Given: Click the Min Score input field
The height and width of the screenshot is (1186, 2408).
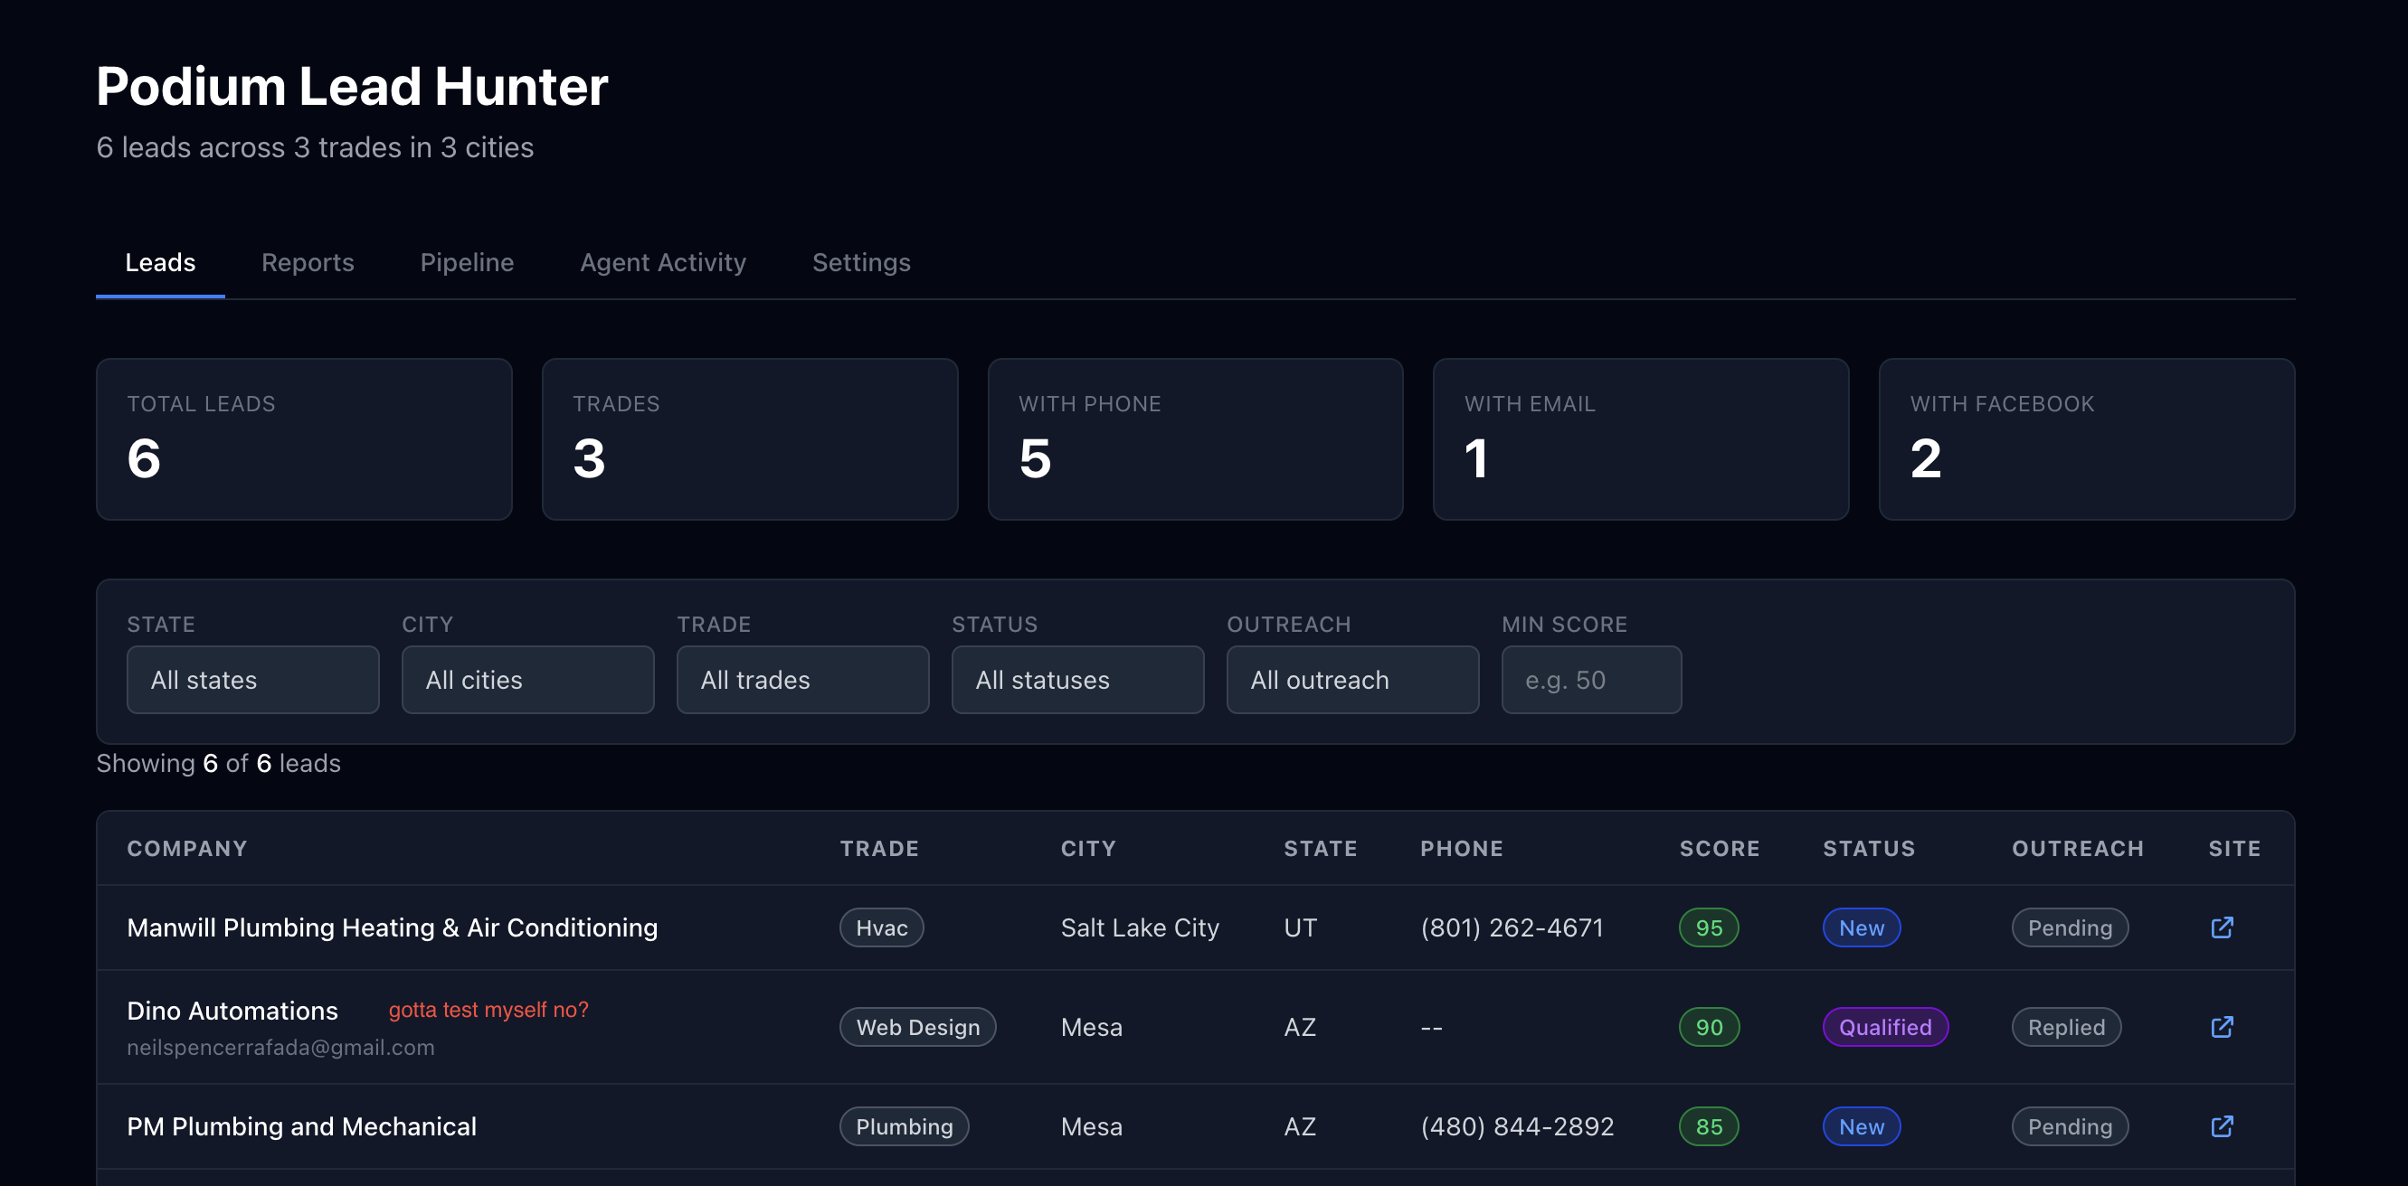Looking at the screenshot, I should 1591,680.
